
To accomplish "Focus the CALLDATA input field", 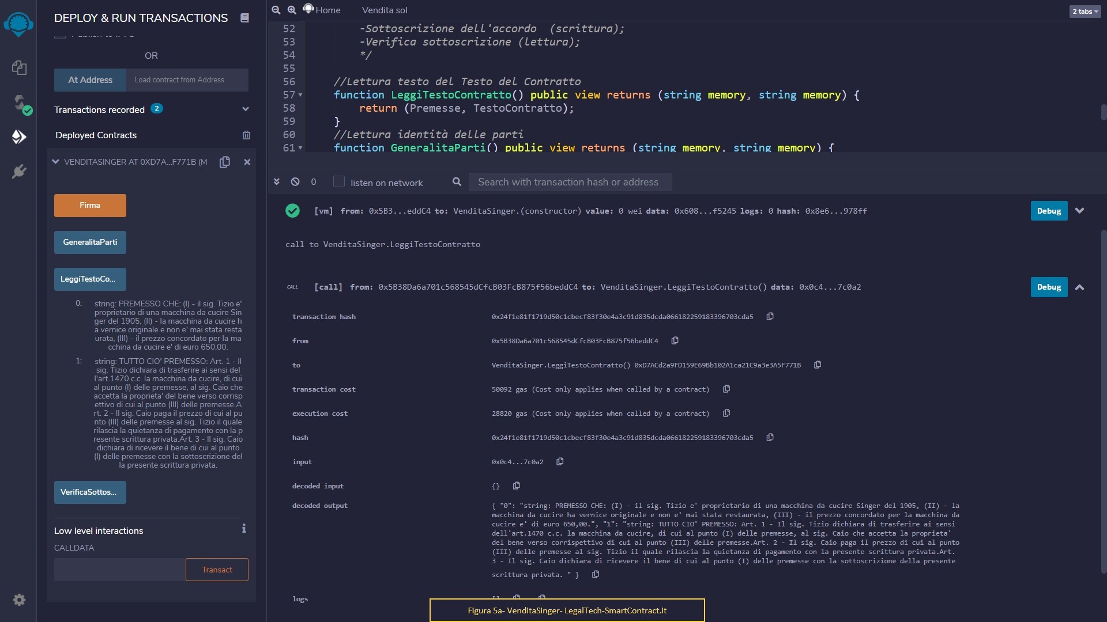I will click(x=120, y=570).
